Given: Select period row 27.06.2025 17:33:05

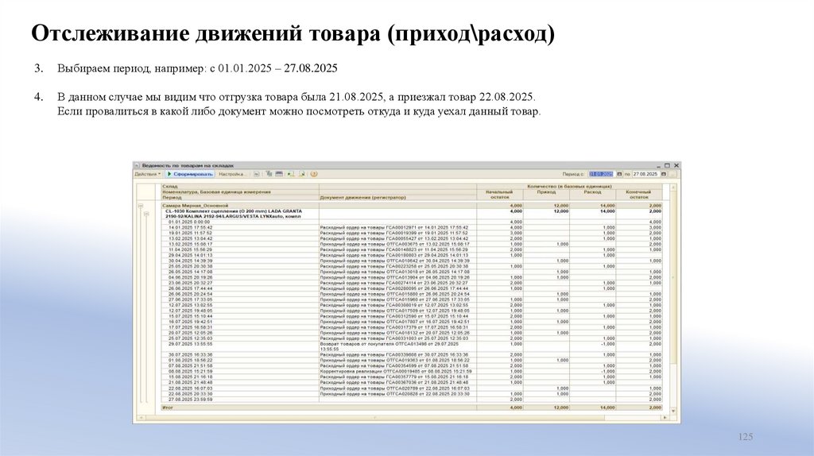Looking at the screenshot, I should click(x=413, y=299).
